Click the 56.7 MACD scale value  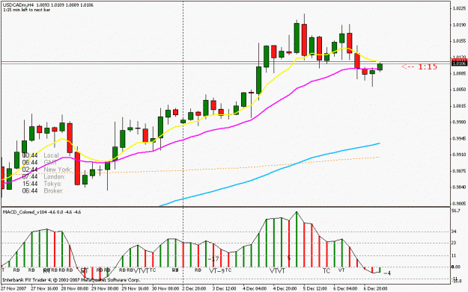[x=456, y=211]
